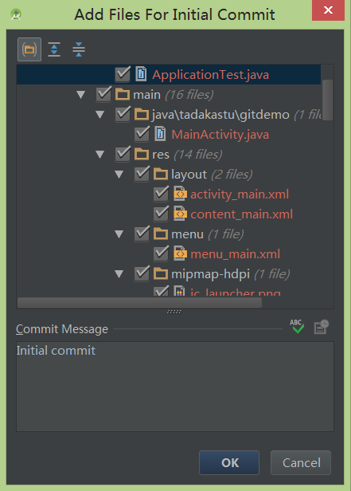Toggle the menu_main.xml checkbox

click(161, 253)
